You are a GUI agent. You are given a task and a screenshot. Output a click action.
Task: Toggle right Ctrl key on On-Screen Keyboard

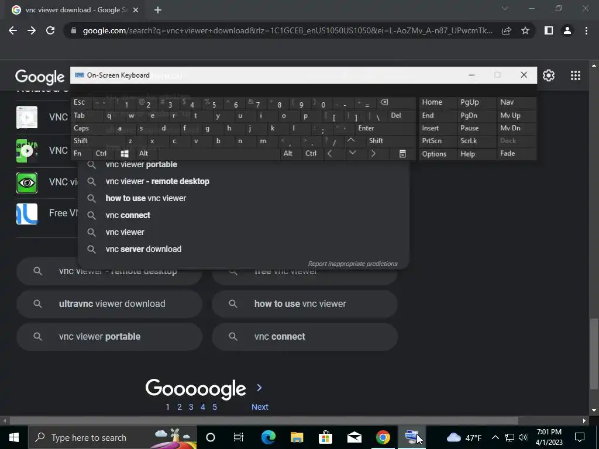(x=311, y=154)
